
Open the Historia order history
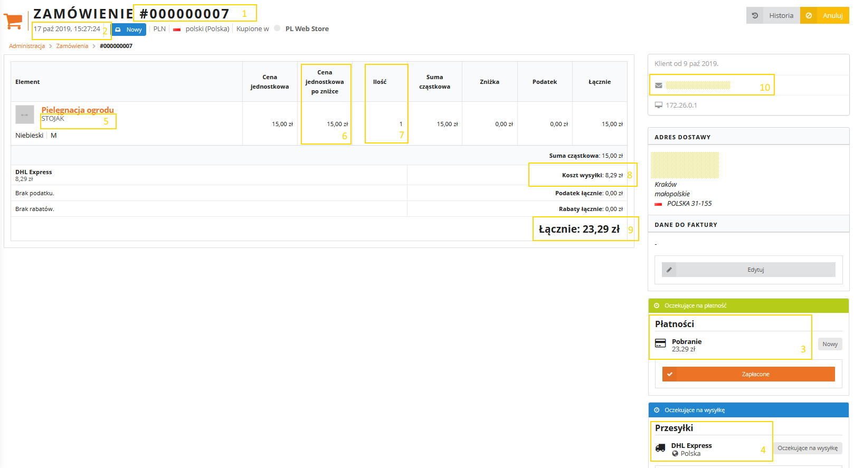coord(773,15)
